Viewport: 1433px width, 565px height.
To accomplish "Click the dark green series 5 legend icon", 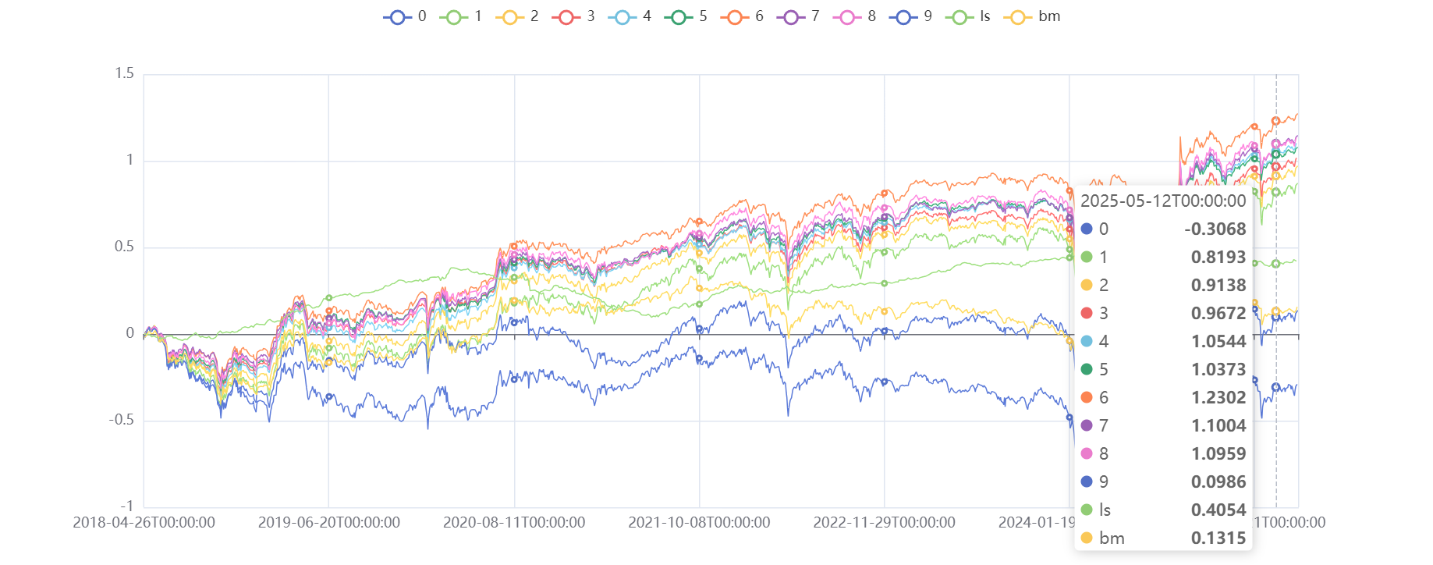I will (679, 16).
